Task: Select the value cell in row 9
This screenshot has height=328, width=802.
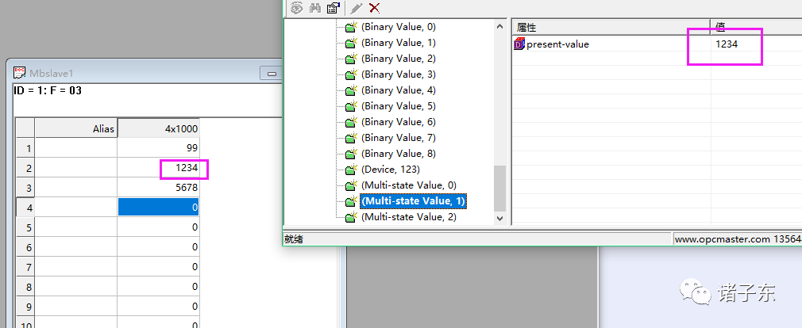Action: coord(159,306)
